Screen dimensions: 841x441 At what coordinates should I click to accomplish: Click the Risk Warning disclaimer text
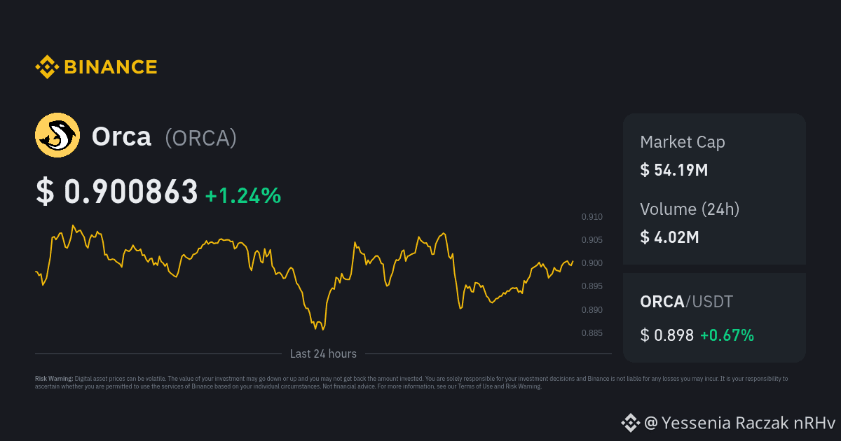(x=411, y=382)
